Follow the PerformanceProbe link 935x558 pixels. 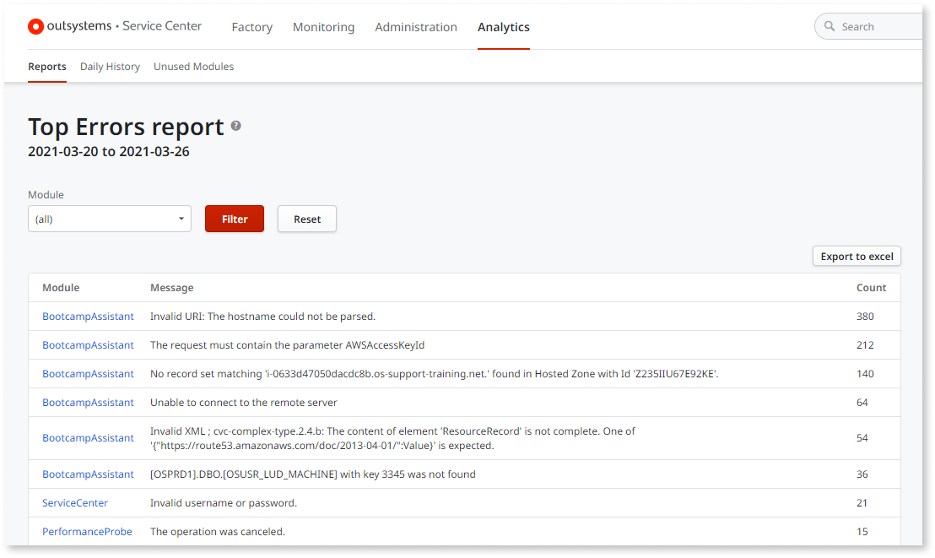(87, 531)
